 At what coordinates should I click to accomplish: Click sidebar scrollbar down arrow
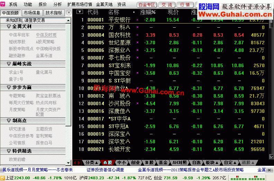pos(68,163)
